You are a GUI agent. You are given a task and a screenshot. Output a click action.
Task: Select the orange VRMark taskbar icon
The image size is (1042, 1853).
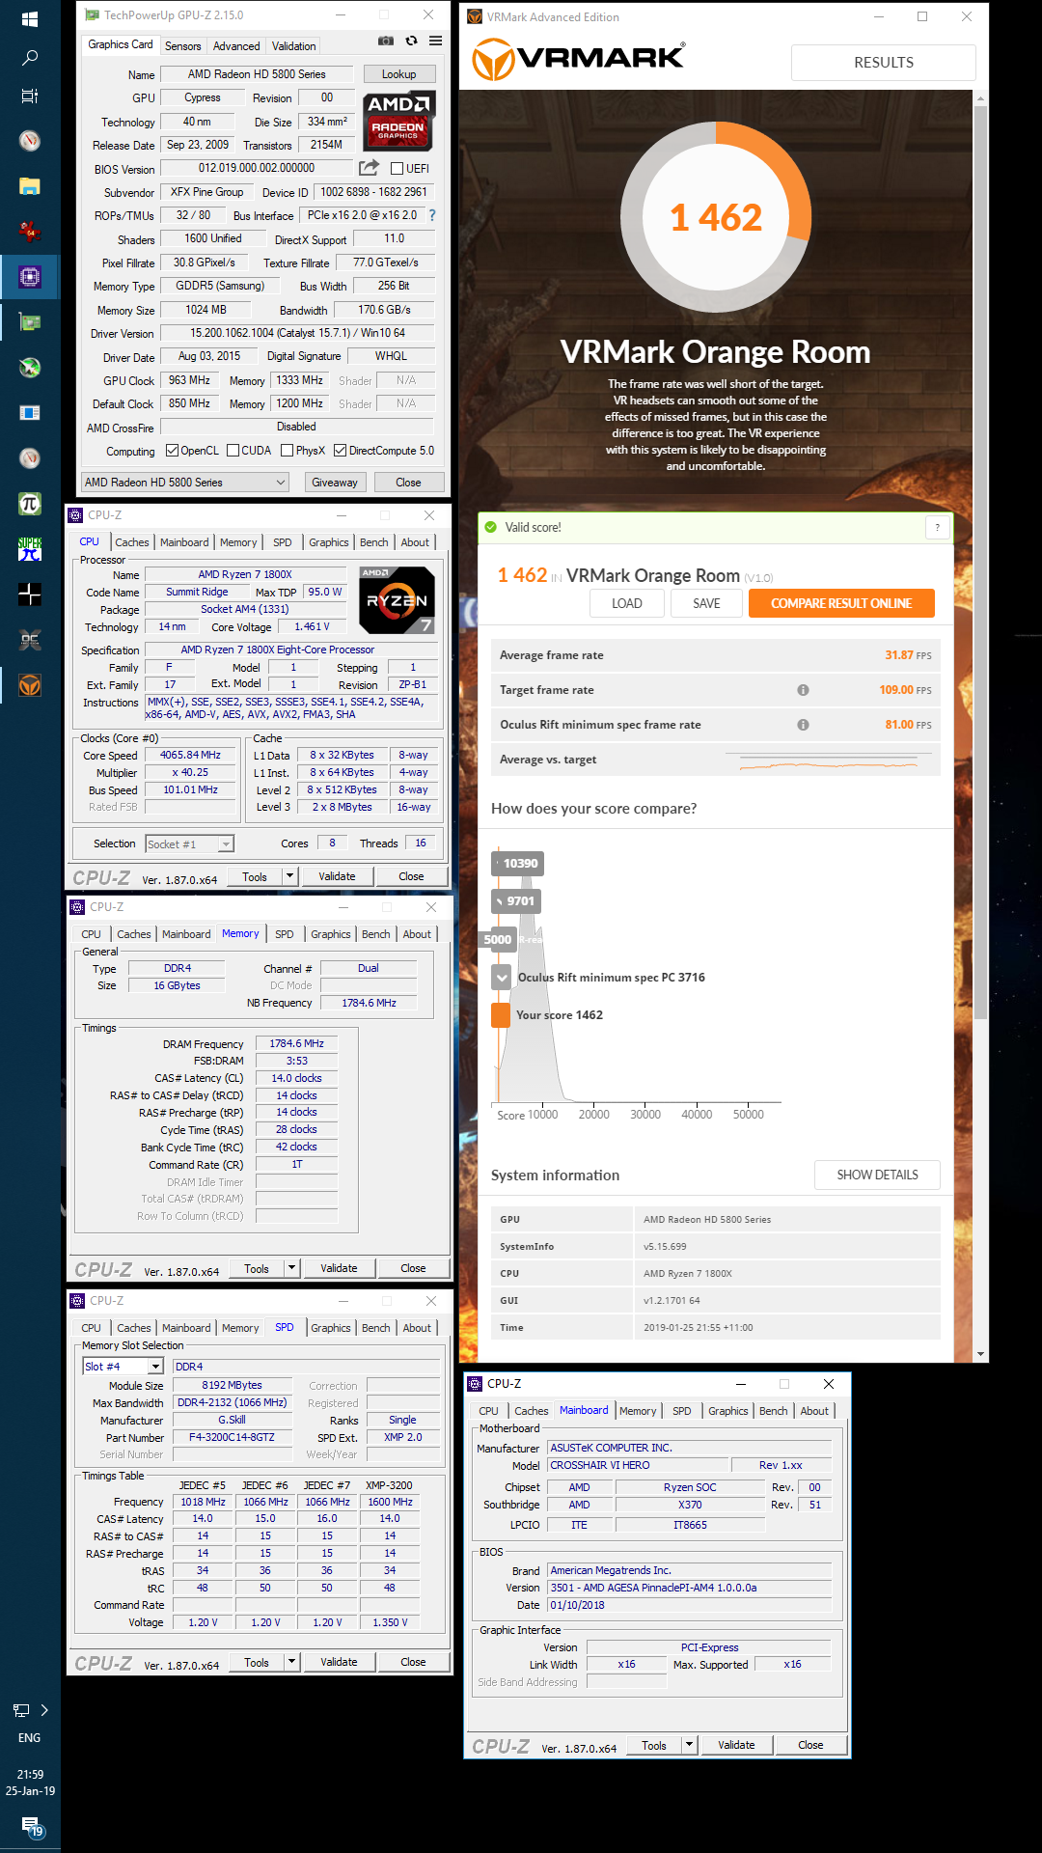point(30,685)
